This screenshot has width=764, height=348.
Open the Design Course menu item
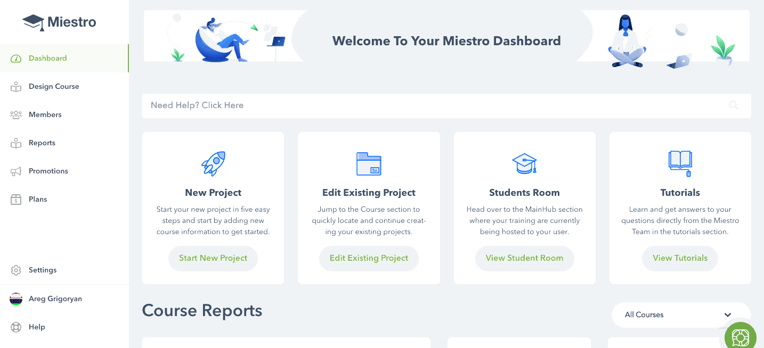pyautogui.click(x=64, y=87)
